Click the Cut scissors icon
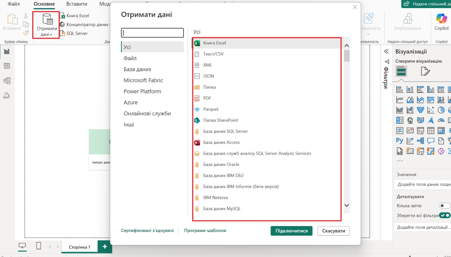Screen dimensions: 451x257 26,15
